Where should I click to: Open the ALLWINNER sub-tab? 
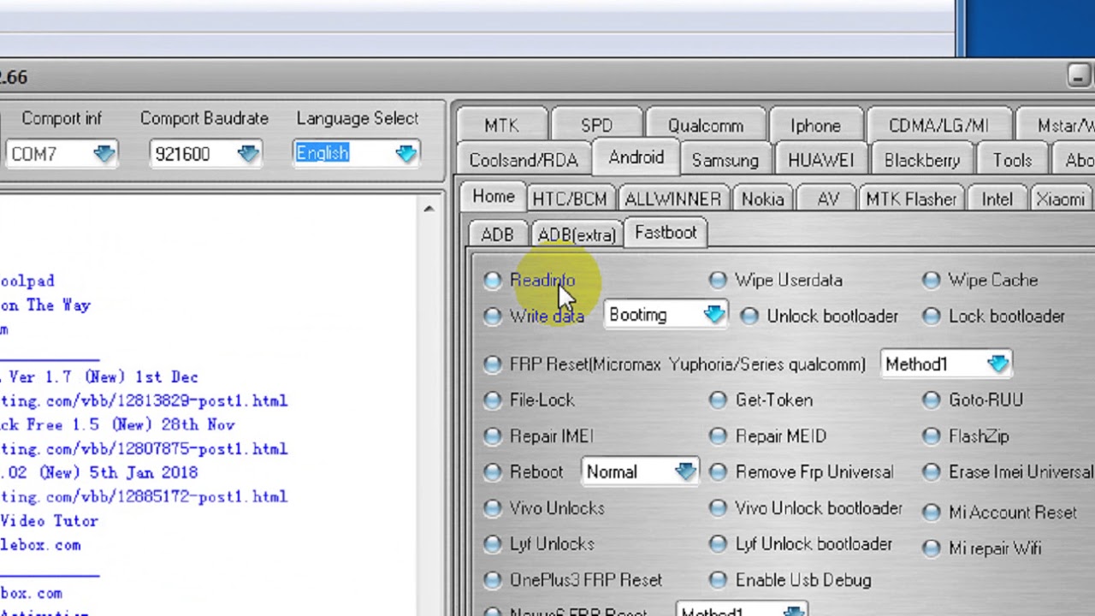673,199
